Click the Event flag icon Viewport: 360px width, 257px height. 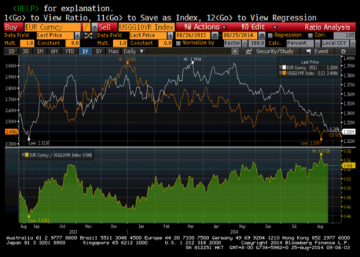(308, 51)
